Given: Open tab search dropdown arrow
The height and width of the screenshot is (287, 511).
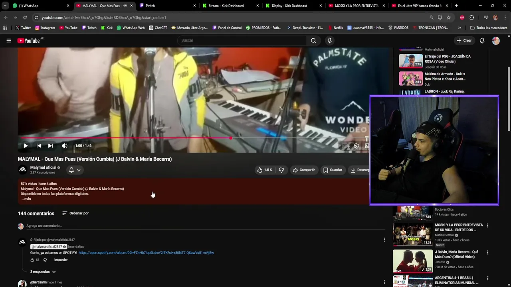Looking at the screenshot, I should [5, 6].
